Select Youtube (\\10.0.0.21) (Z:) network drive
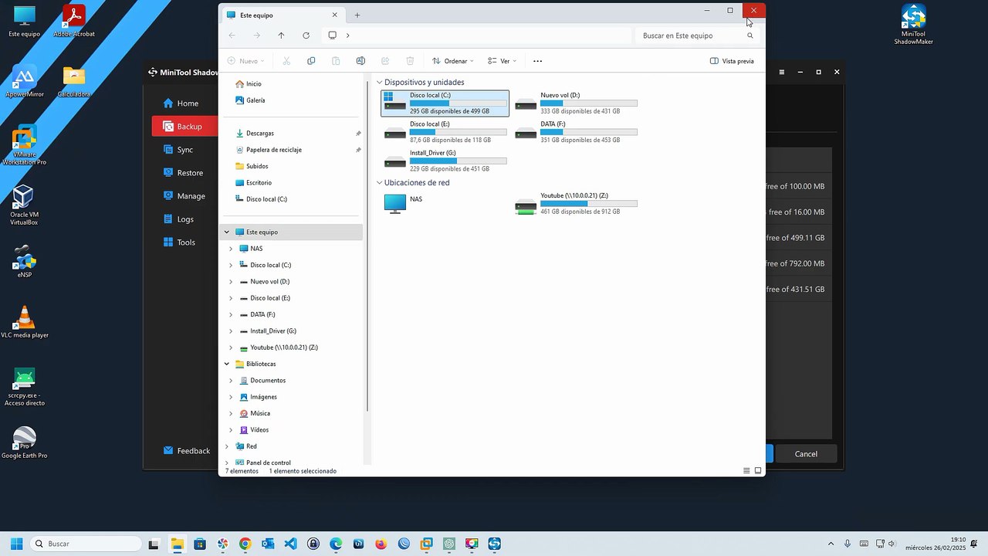This screenshot has width=988, height=556. 576,204
